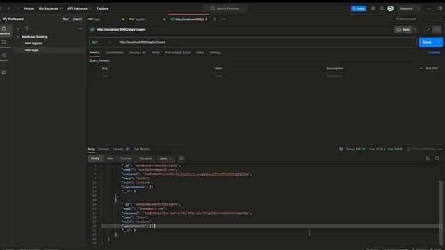
Task: Click the Search Postman box
Action: coord(225,8)
